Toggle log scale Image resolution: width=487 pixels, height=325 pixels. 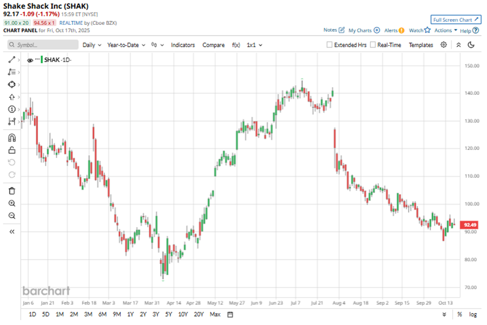[x=472, y=315]
